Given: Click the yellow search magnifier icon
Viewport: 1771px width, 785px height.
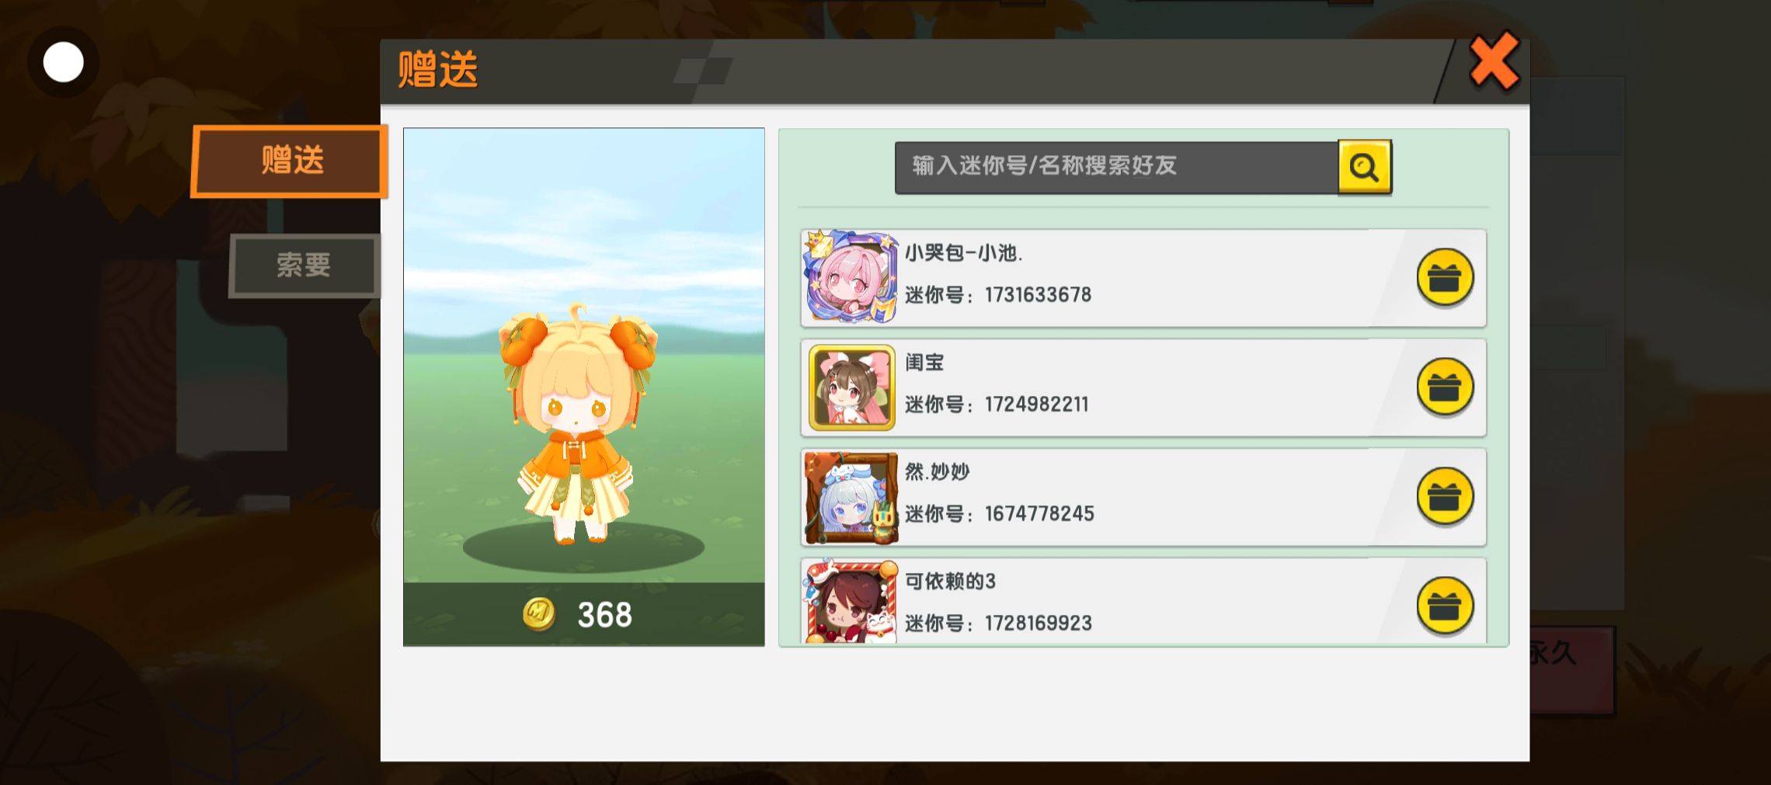Looking at the screenshot, I should click(1364, 166).
